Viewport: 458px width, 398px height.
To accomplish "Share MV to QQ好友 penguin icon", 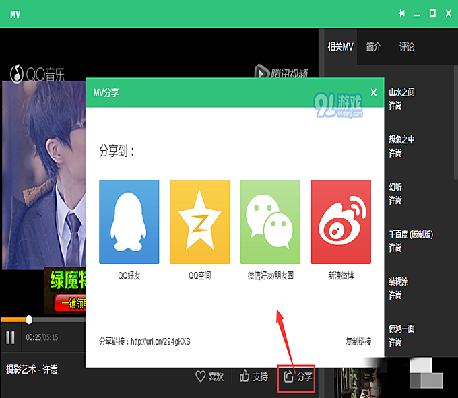I will click(129, 222).
